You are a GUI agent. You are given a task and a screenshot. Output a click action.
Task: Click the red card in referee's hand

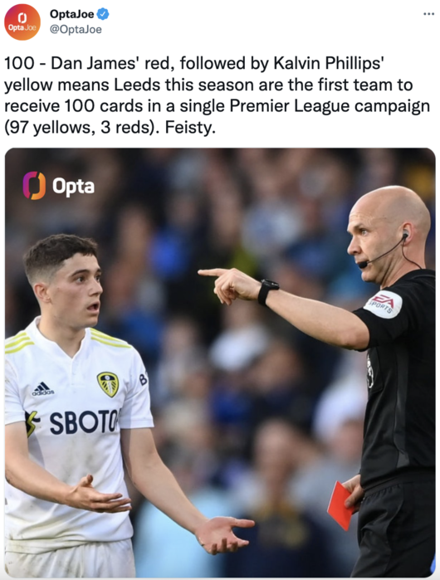coord(340,505)
